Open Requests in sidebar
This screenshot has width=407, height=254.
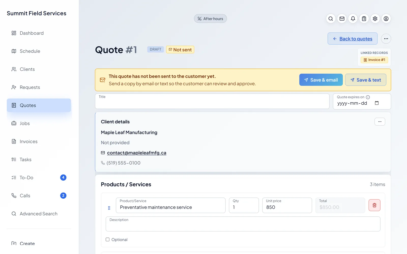39,87
